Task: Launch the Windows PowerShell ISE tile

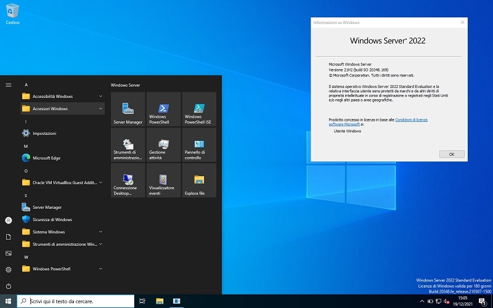Action: pos(199,109)
